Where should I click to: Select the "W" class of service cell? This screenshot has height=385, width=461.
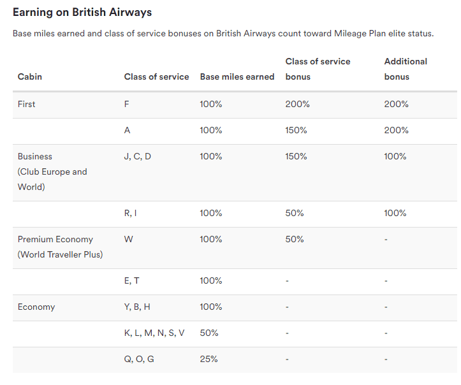coord(128,239)
